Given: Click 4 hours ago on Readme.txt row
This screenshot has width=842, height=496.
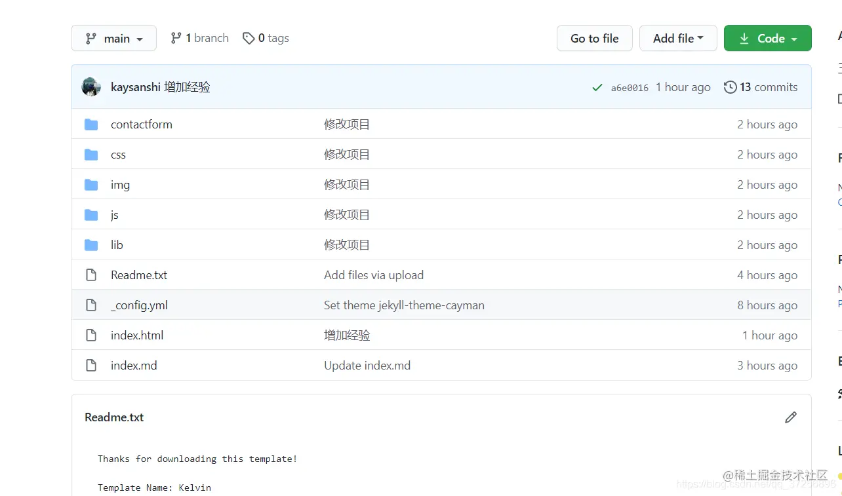Looking at the screenshot, I should click(x=767, y=275).
